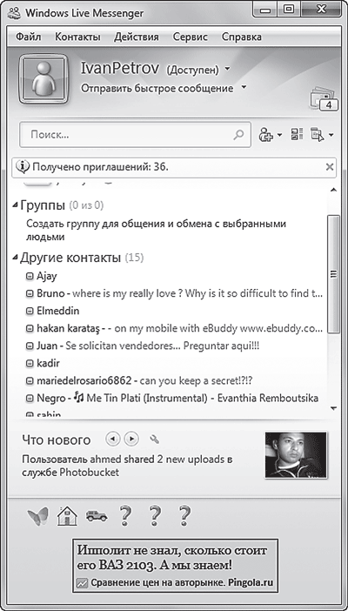Open the IvanPetrov status dropdown arrow

click(228, 69)
